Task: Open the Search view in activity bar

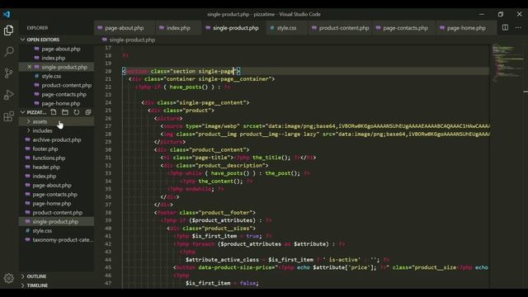Action: (9, 51)
